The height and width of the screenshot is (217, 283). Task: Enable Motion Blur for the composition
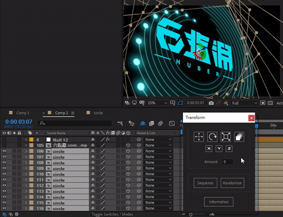[x=160, y=124]
